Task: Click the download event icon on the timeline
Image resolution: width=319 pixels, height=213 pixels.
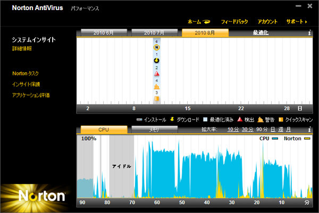Action: coord(156,61)
